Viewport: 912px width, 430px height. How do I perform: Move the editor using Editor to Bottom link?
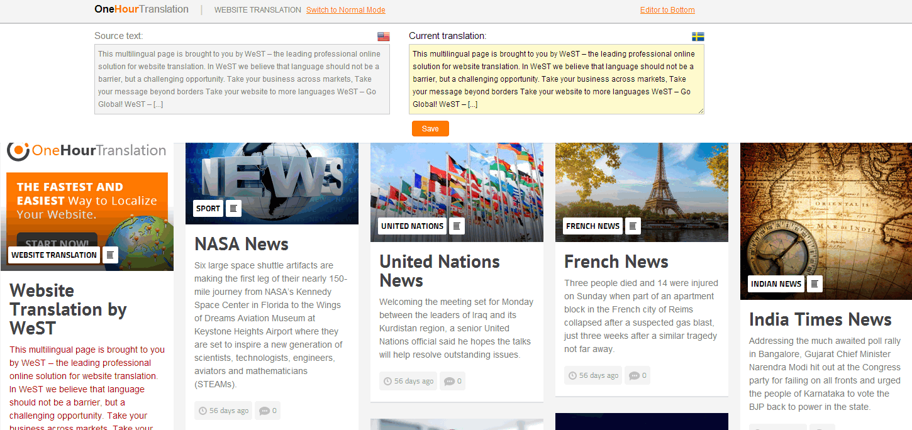tap(667, 10)
